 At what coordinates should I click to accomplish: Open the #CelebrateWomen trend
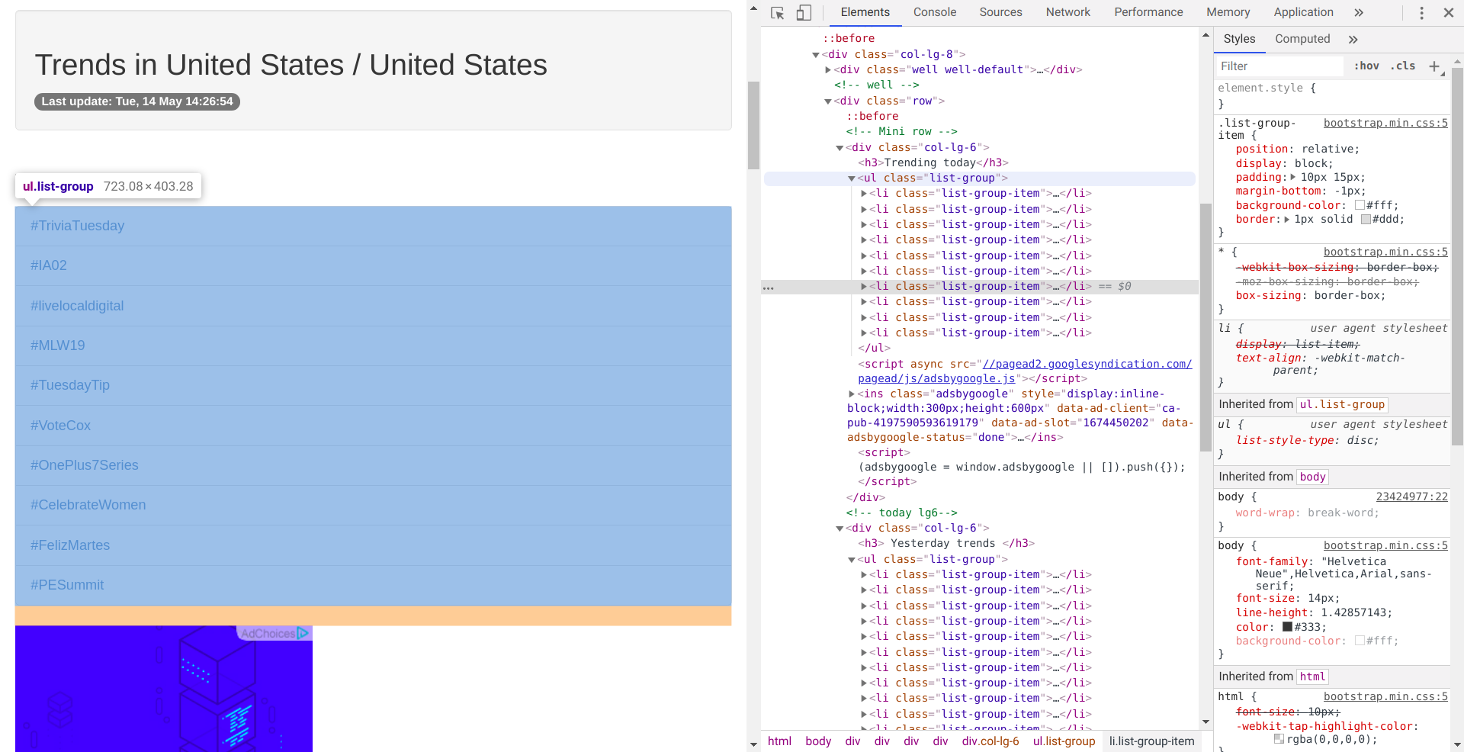pos(88,505)
